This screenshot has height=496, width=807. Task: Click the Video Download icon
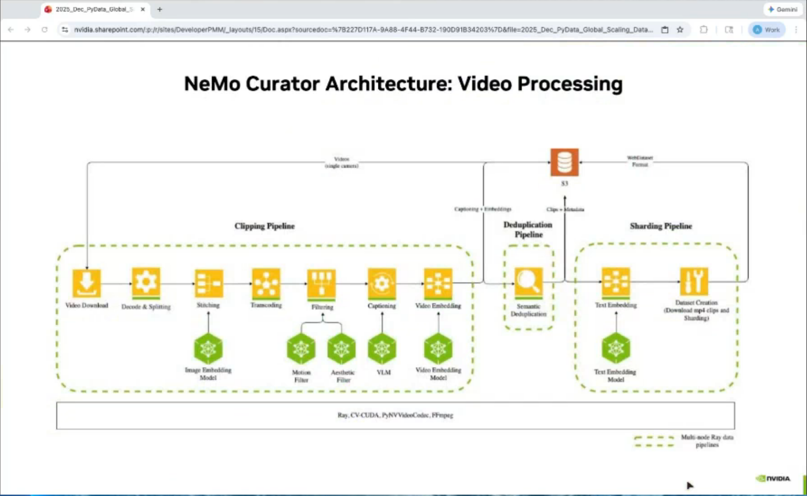point(86,283)
